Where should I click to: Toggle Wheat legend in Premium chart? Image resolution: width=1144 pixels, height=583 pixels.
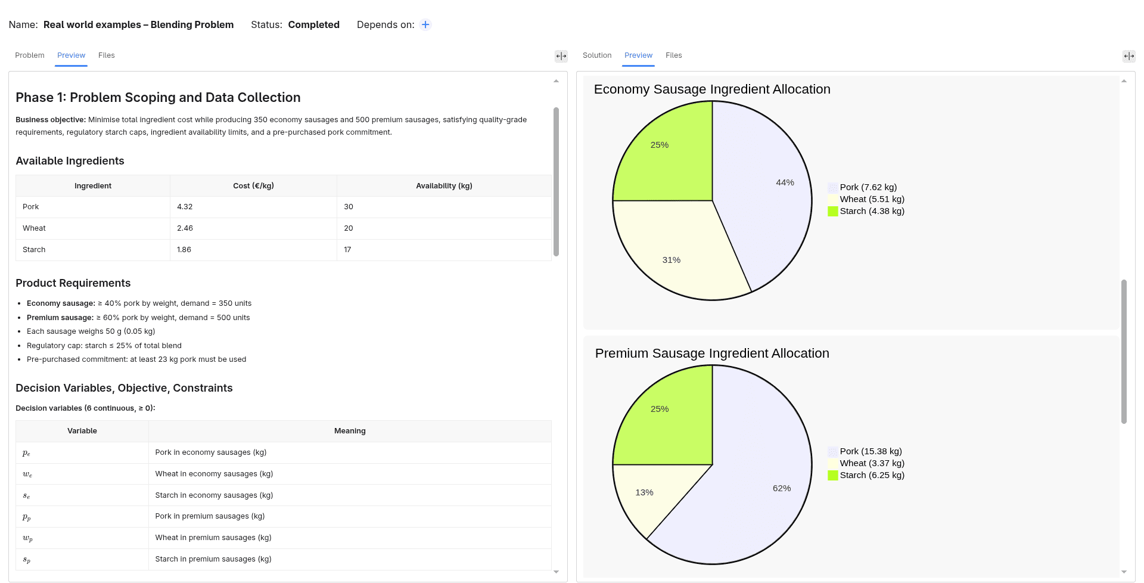tap(866, 463)
